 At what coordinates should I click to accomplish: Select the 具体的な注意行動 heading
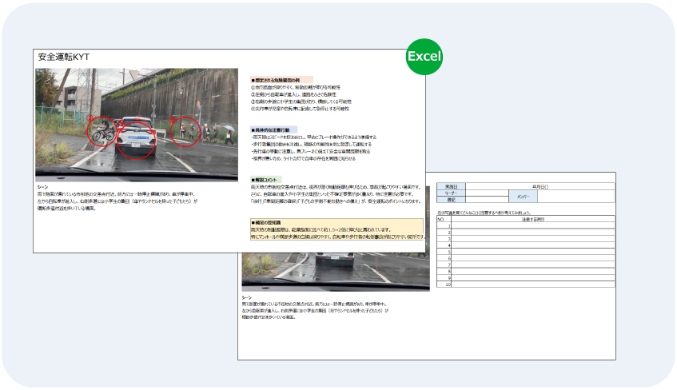point(273,129)
